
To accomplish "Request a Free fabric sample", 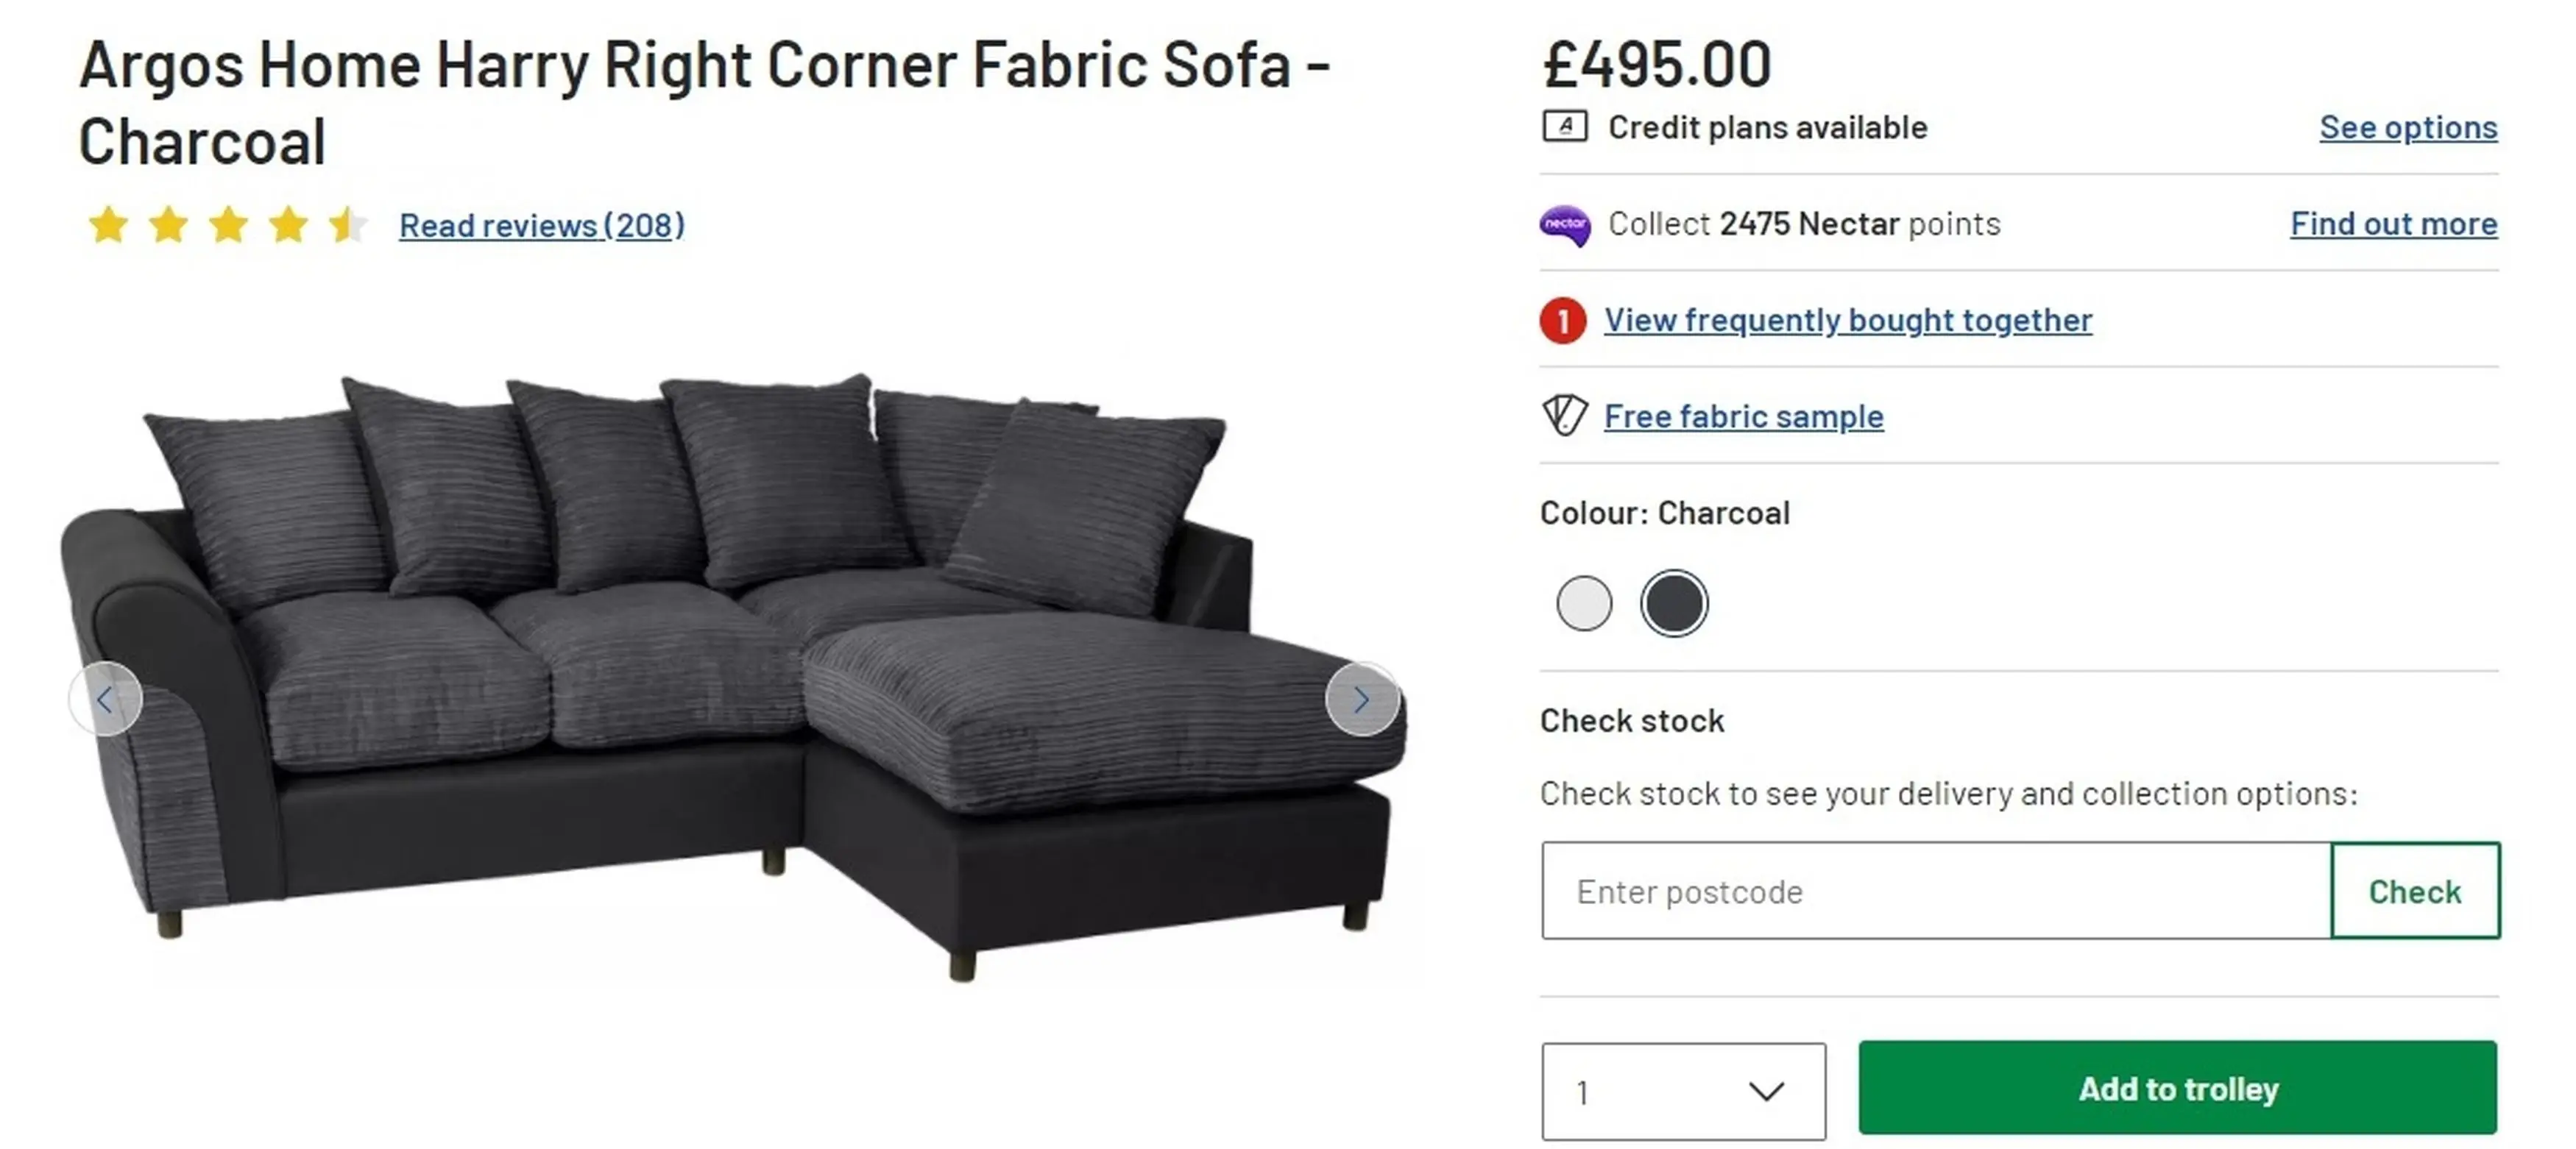I will point(1743,416).
